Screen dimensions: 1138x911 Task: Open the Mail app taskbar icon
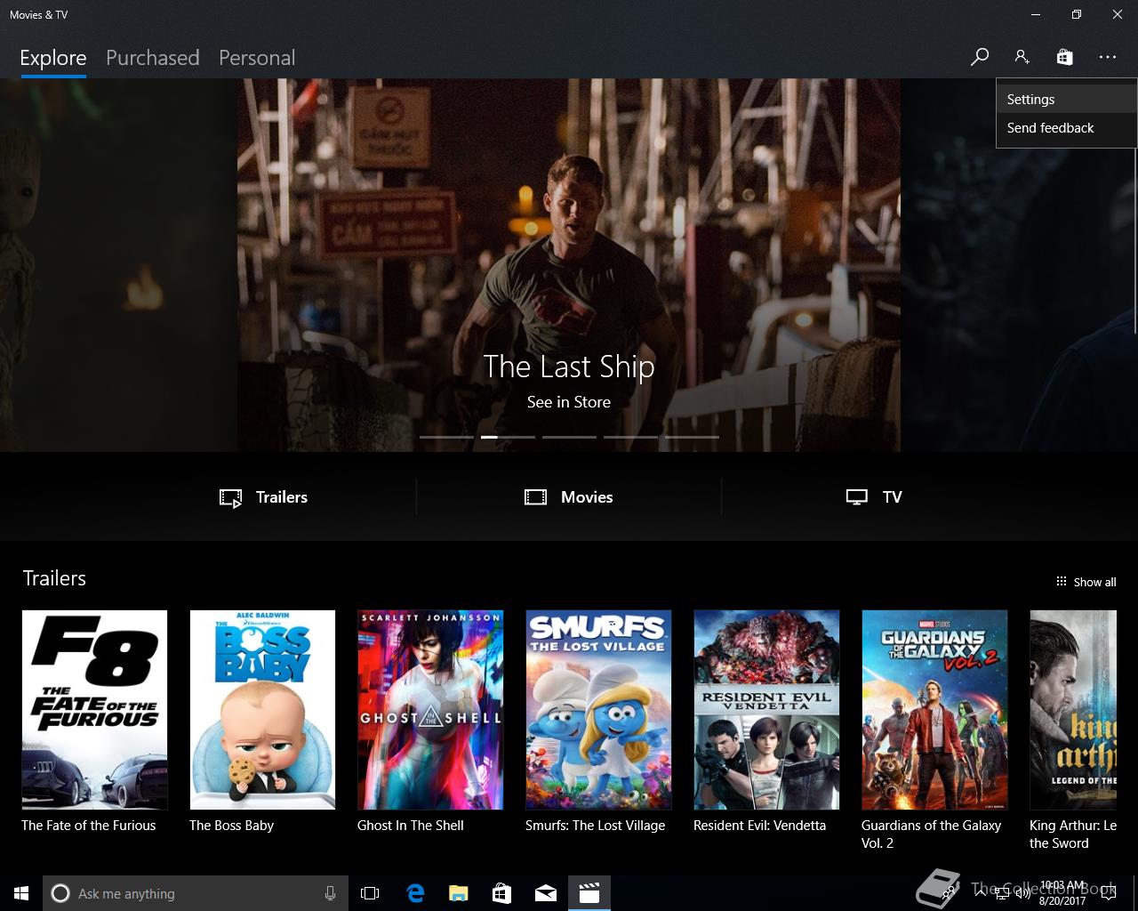[546, 893]
